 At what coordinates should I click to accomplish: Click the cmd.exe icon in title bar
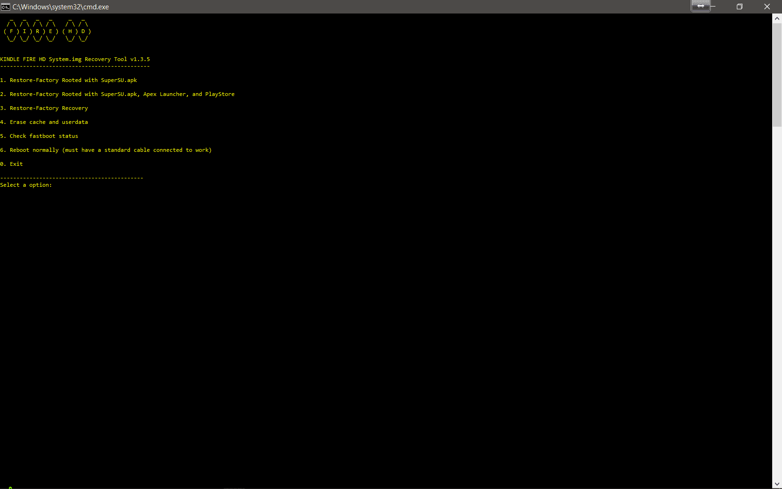pos(6,7)
